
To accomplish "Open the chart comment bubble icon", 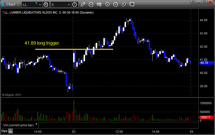I will pos(132,5).
